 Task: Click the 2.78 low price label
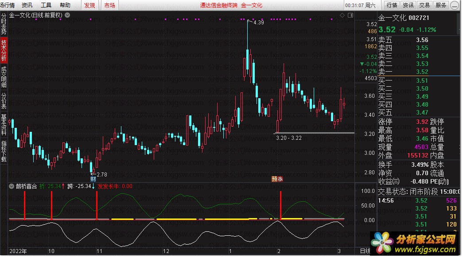coord(102,174)
